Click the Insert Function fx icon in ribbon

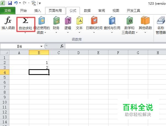point(8,20)
